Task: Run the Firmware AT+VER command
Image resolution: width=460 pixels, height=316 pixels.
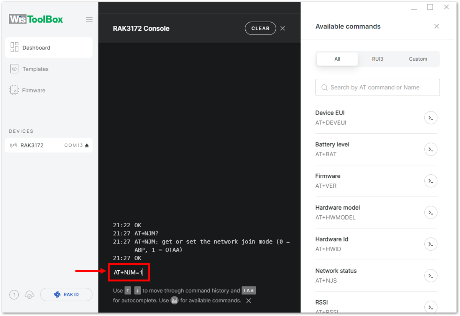Action: click(431, 181)
